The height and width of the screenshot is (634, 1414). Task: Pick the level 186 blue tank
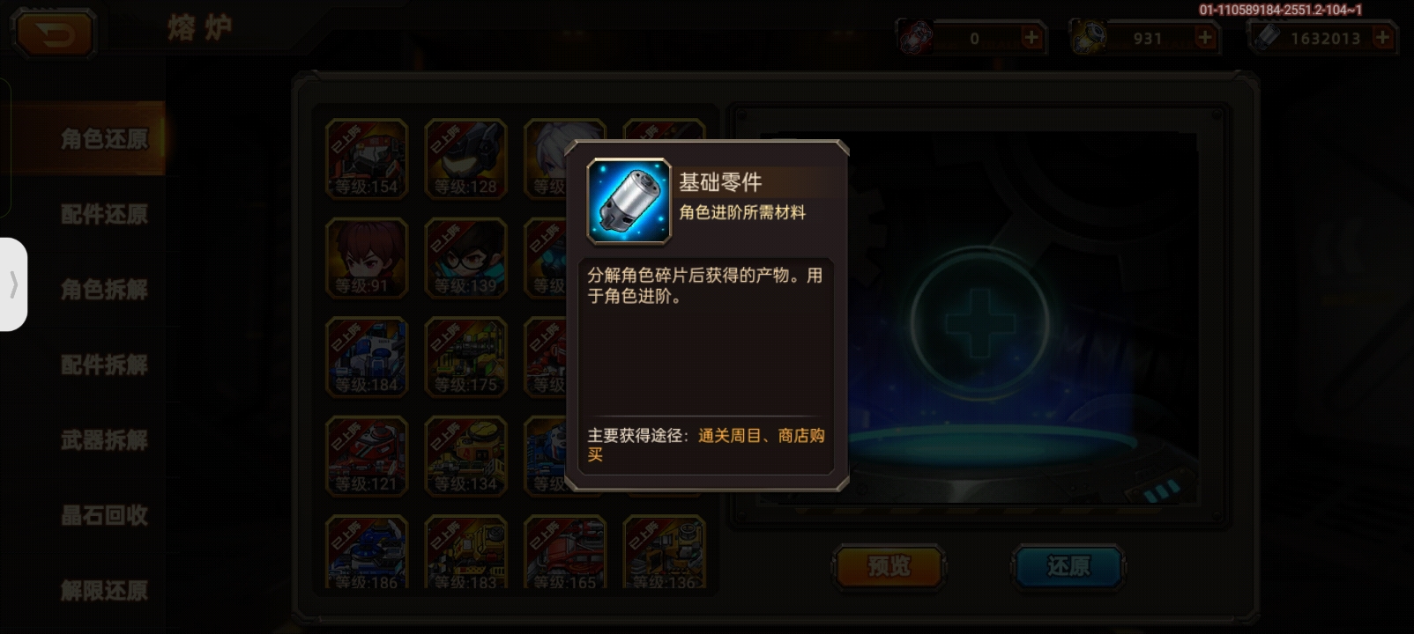[x=367, y=553]
